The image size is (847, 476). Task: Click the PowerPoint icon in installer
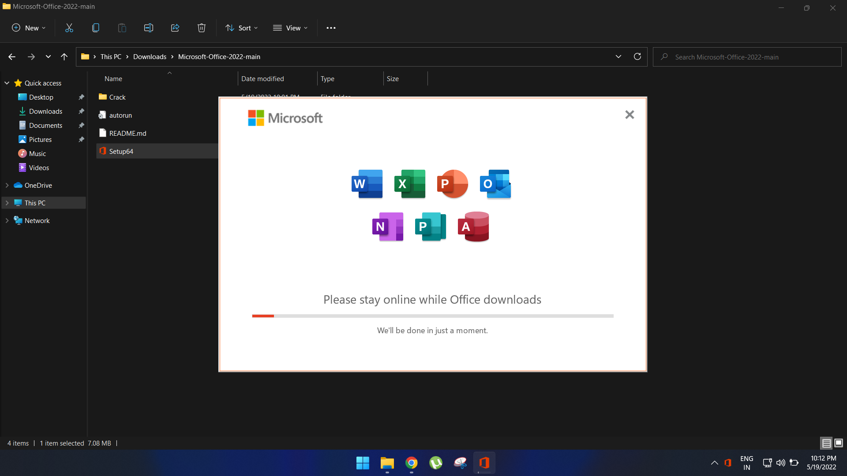452,184
